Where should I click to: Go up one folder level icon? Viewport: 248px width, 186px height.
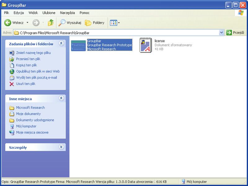coord(51,23)
